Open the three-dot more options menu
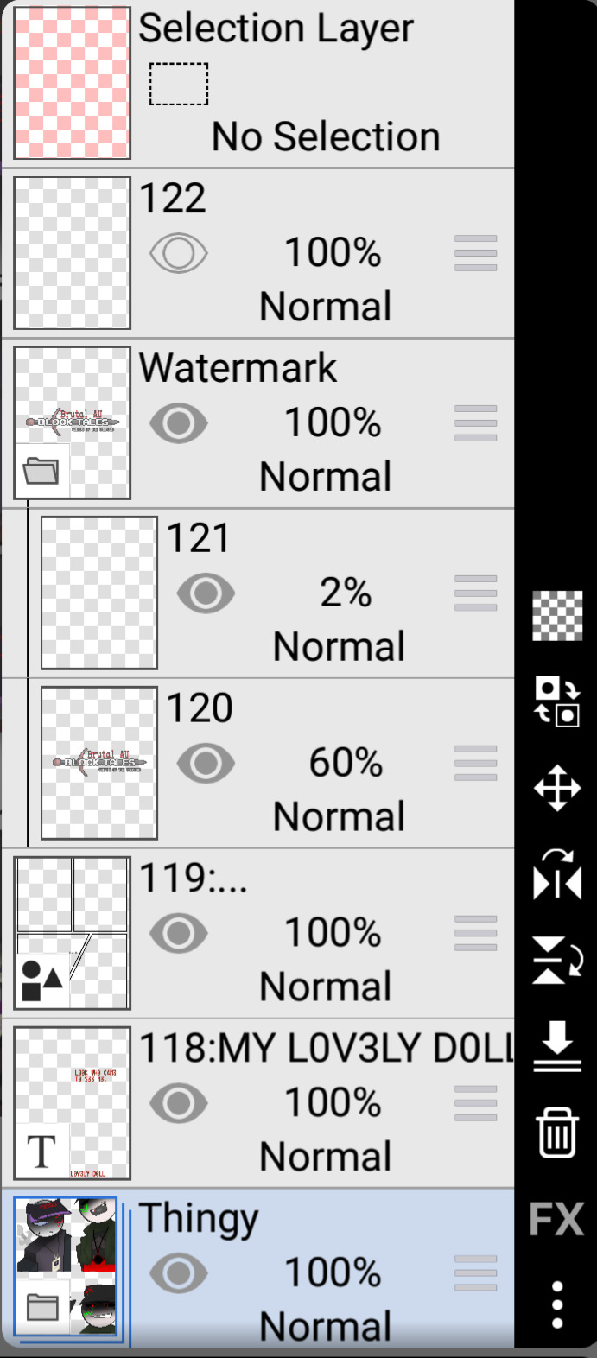The height and width of the screenshot is (1358, 597). (557, 1304)
